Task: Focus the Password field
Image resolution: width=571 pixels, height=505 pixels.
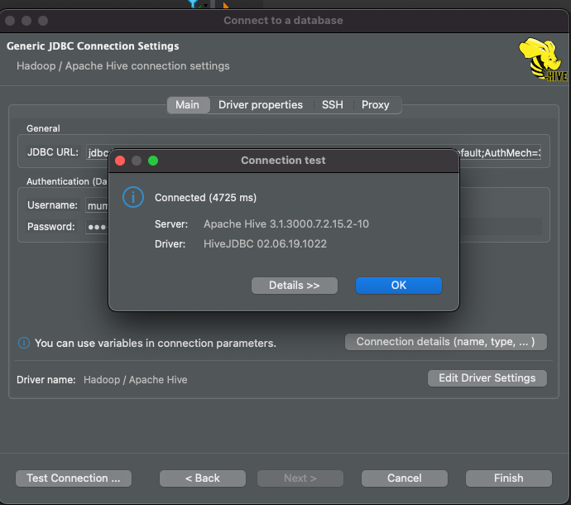Action: click(x=97, y=227)
